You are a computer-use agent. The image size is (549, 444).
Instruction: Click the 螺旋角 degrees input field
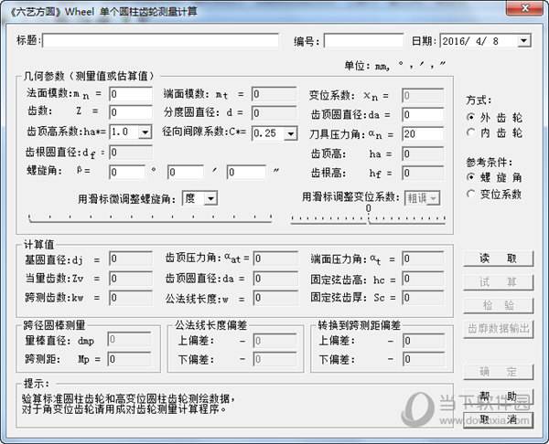[127, 173]
